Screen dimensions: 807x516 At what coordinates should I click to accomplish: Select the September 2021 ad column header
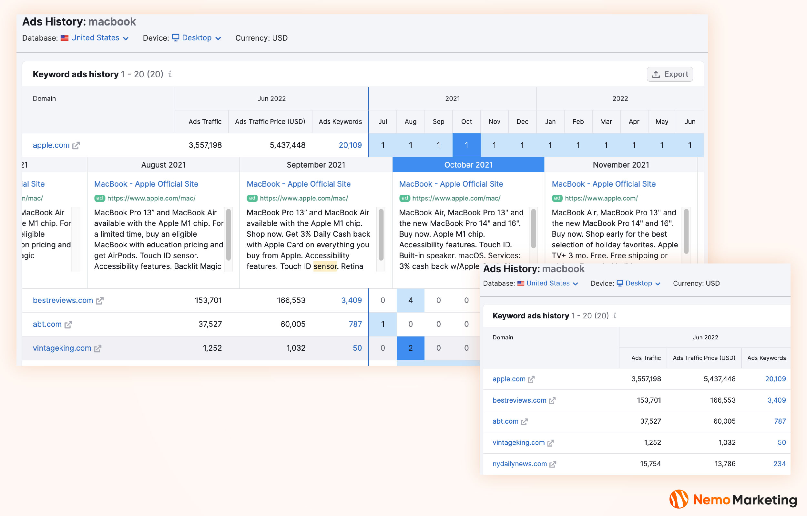[x=316, y=165]
